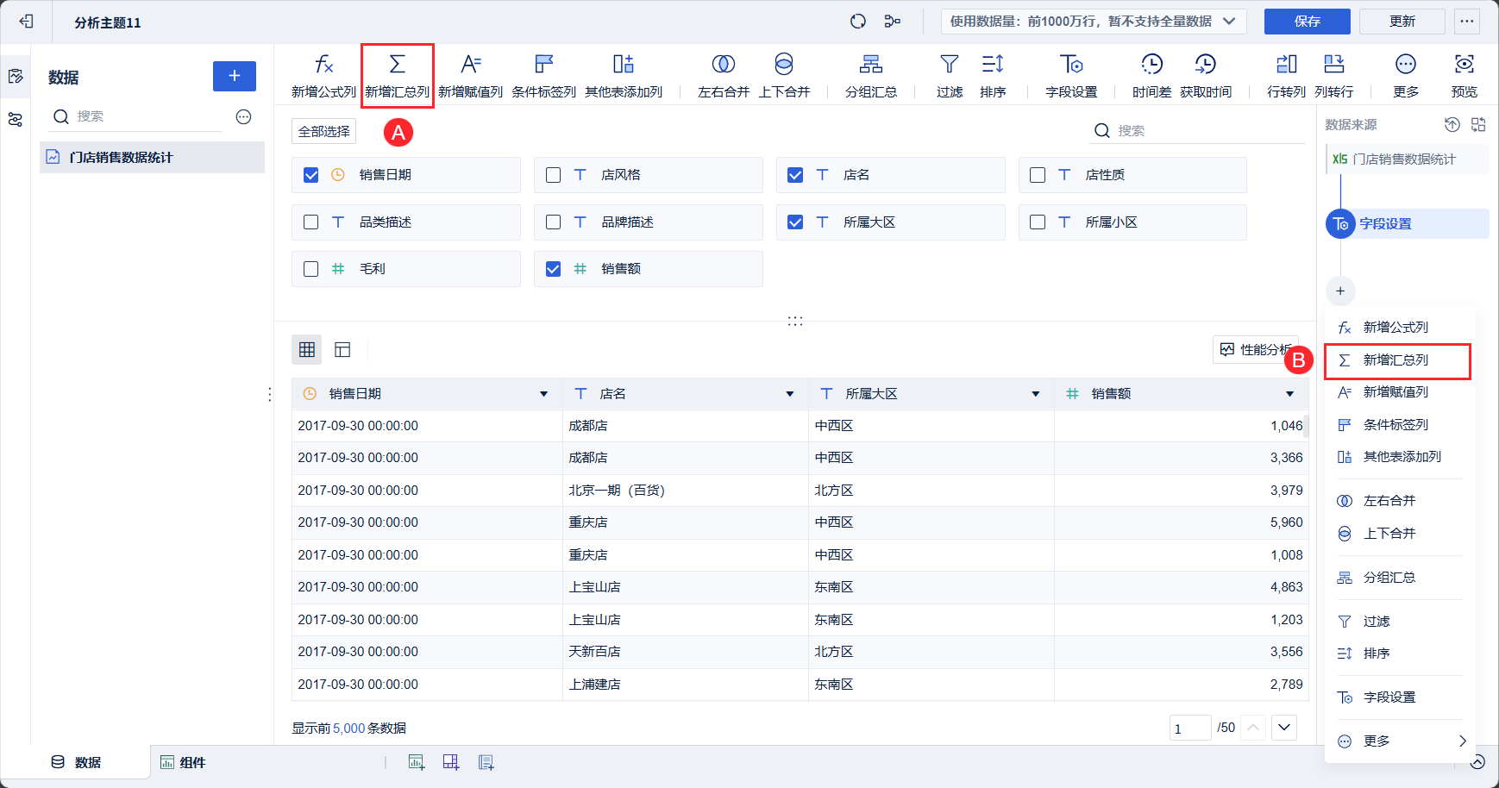
Task: Uncheck 店名 field checkbox
Action: pyautogui.click(x=795, y=175)
